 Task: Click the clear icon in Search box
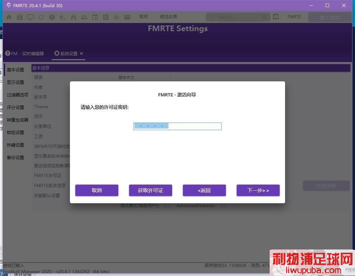[x=264, y=17]
